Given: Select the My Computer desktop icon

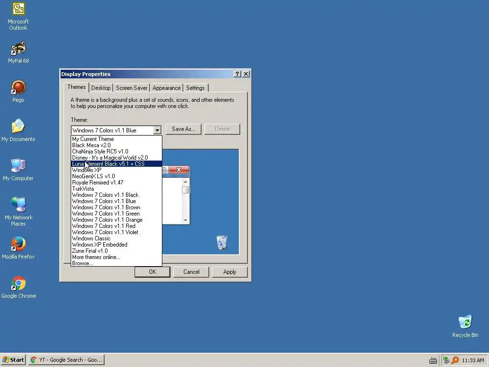Looking at the screenshot, I should (18, 170).
